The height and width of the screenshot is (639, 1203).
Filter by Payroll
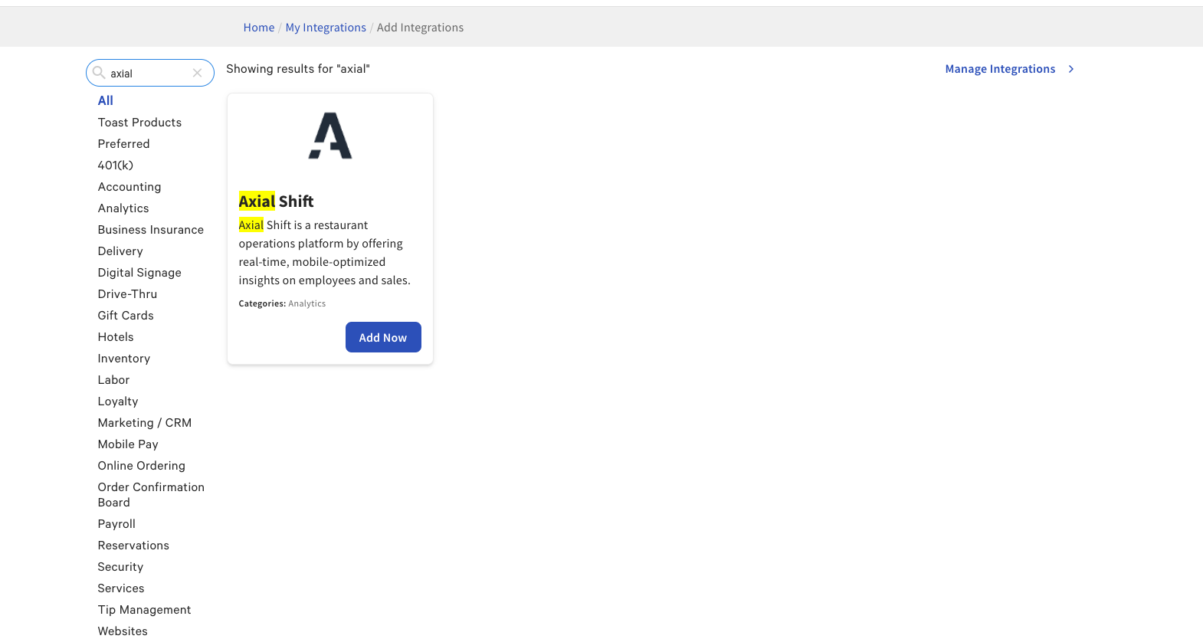[116, 524]
